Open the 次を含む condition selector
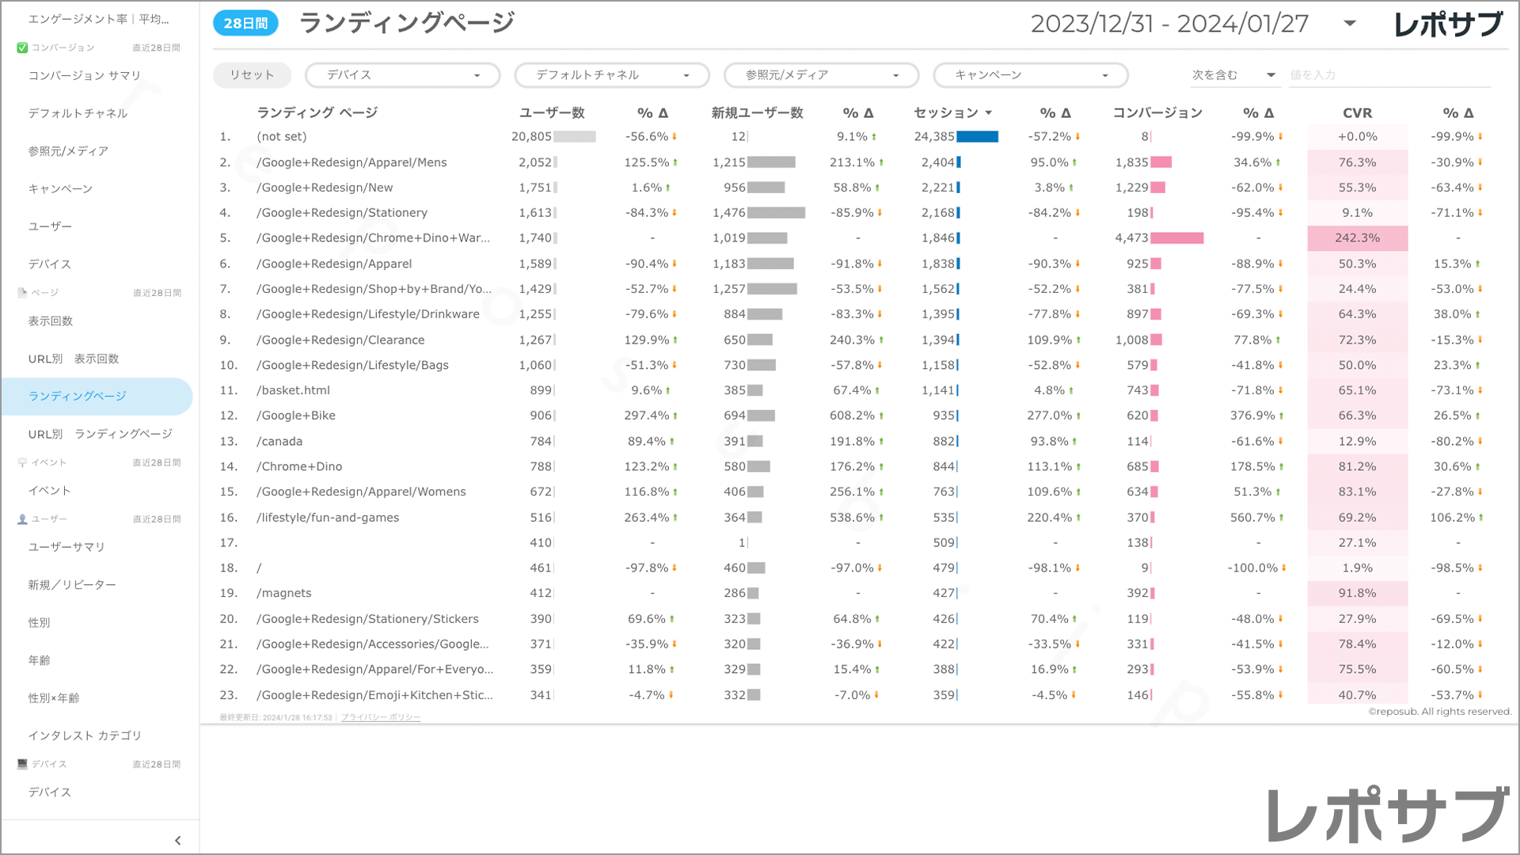Viewport: 1520px width, 855px height. [x=1233, y=75]
